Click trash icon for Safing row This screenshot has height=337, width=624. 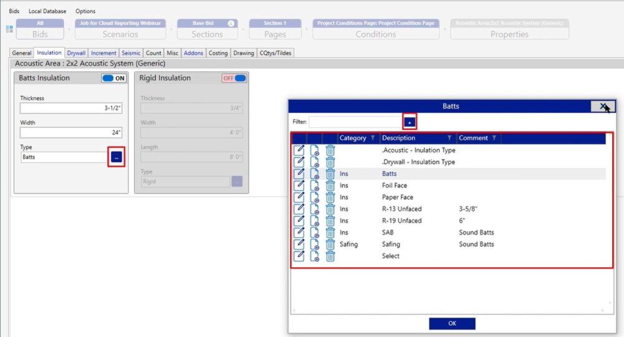[x=330, y=244]
